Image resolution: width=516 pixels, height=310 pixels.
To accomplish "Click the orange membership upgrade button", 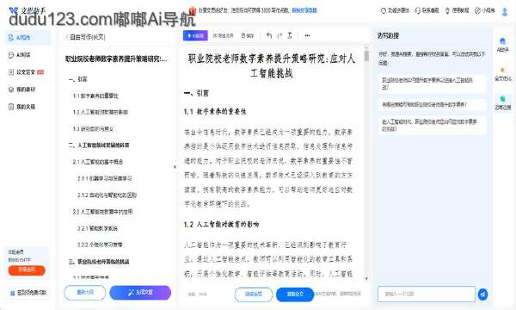I will 27,270.
